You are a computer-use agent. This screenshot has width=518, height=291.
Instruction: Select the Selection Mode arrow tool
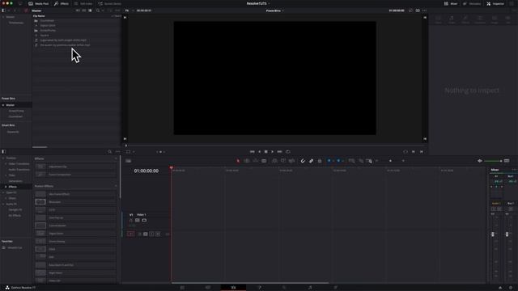[238, 161]
